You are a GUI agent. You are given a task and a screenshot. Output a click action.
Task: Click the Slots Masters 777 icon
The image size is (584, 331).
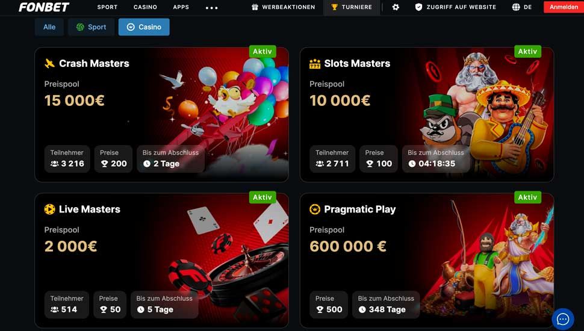pos(315,64)
